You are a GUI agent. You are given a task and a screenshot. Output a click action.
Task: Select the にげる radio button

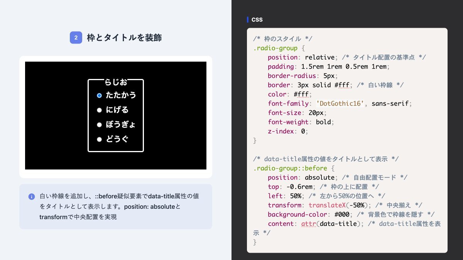pyautogui.click(x=99, y=110)
